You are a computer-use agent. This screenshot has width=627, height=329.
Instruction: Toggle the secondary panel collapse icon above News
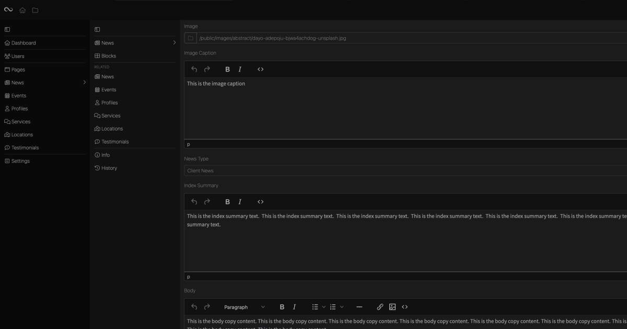[96, 29]
